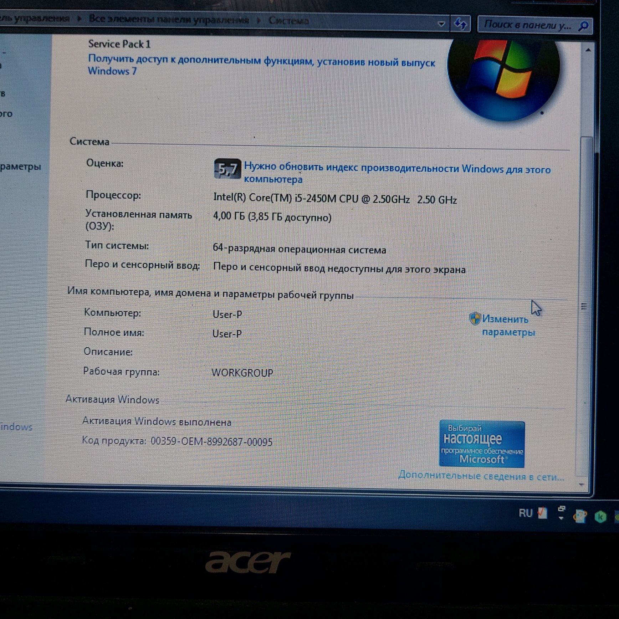Click the WORKGROUP value
The image size is (619, 619).
(x=242, y=373)
